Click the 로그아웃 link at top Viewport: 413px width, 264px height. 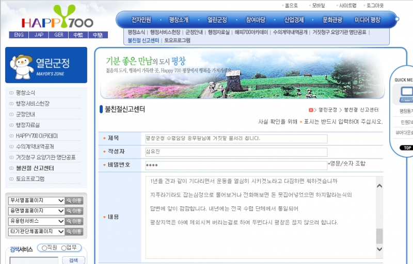coord(375,5)
